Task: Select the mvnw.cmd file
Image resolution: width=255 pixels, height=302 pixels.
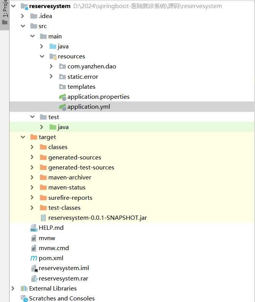Action: (x=54, y=248)
